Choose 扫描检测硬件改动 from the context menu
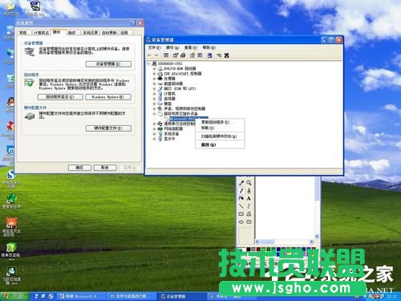 click(x=220, y=136)
